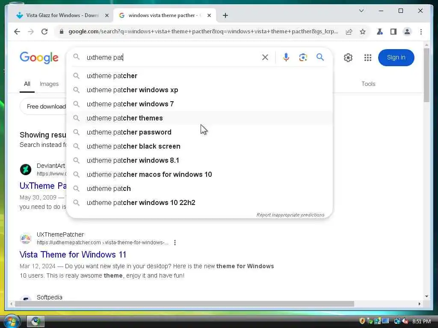This screenshot has width=438, height=328.
Task: Click the scrollbar down arrow
Action: click(x=426, y=296)
